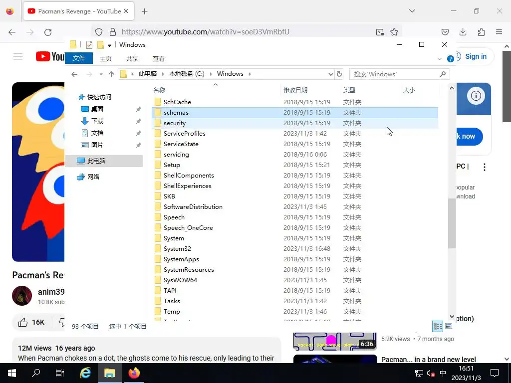The width and height of the screenshot is (511, 383).
Task: Click Sign in on YouTube
Action: [x=476, y=56]
